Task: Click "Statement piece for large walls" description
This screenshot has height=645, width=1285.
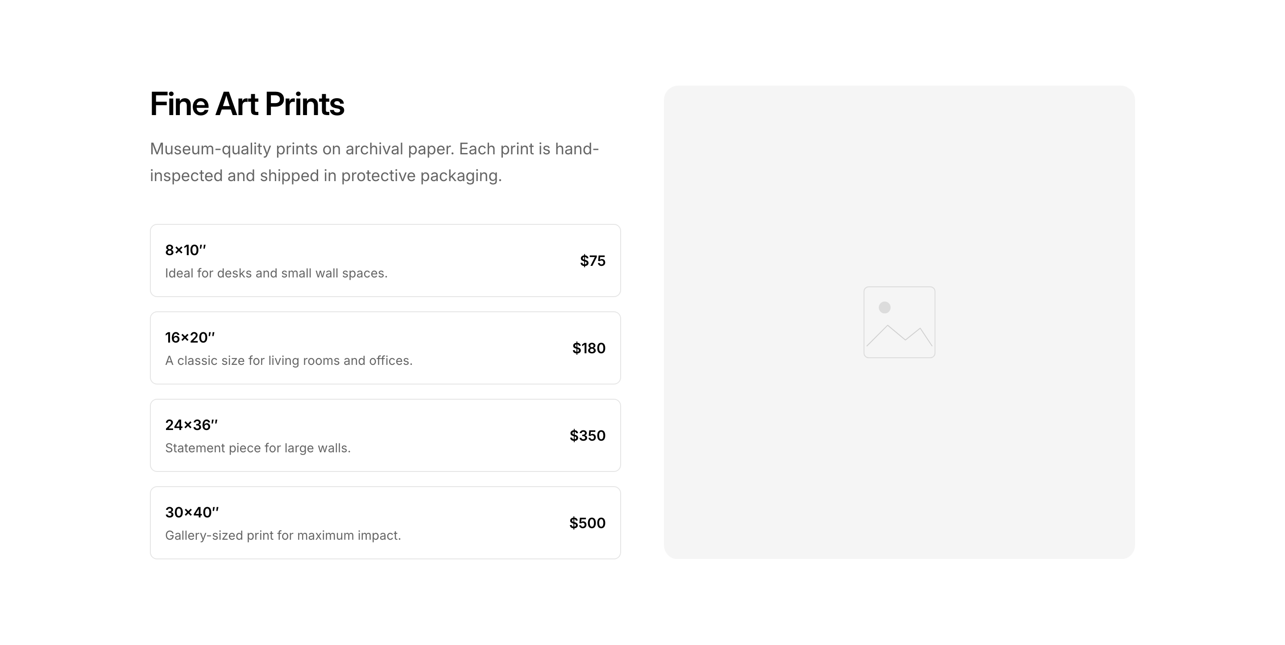Action: tap(257, 448)
